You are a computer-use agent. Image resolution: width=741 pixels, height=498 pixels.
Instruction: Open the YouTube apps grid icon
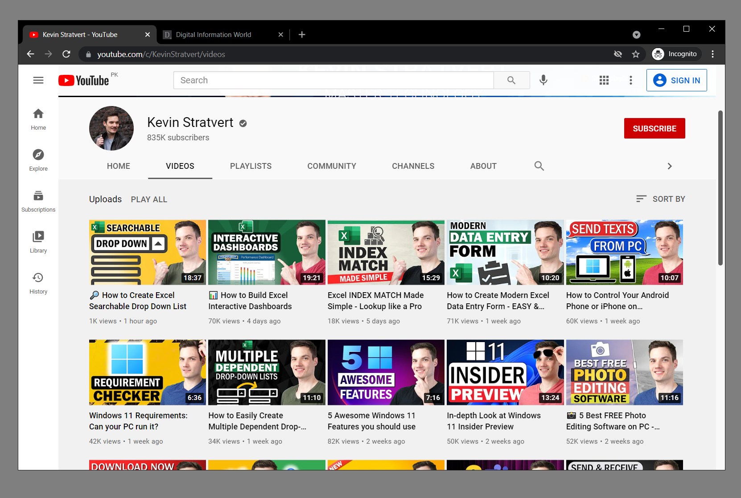click(604, 80)
